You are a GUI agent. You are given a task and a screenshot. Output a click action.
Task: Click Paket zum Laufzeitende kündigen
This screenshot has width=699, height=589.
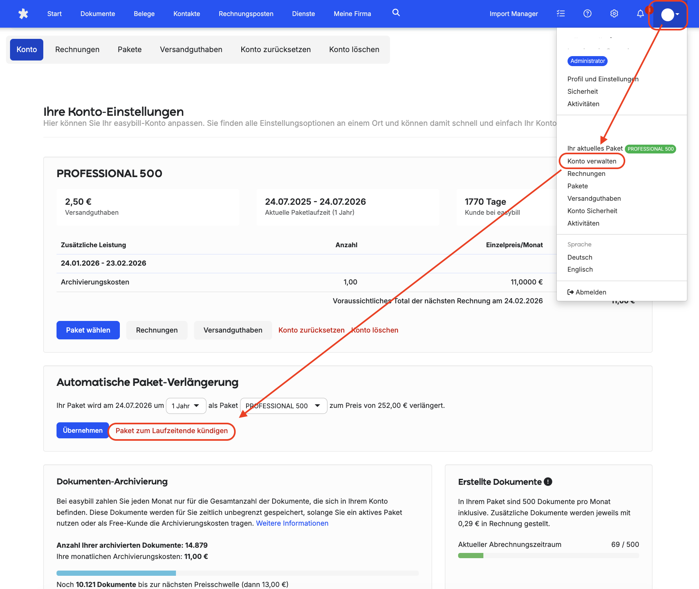(x=172, y=431)
